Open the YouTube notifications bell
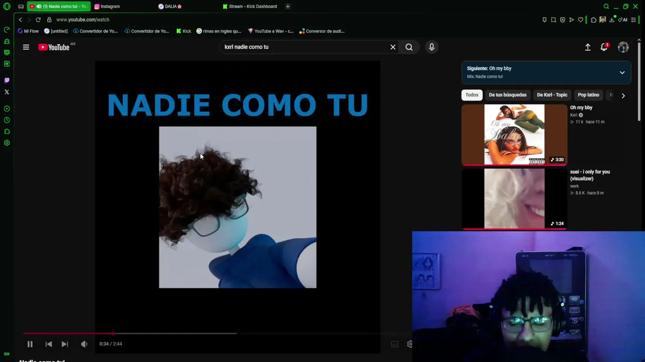Image resolution: width=645 pixels, height=362 pixels. [604, 47]
